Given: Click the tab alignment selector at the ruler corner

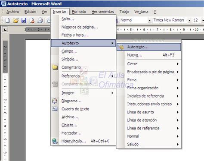Looking at the screenshot, I should click(x=5, y=30).
